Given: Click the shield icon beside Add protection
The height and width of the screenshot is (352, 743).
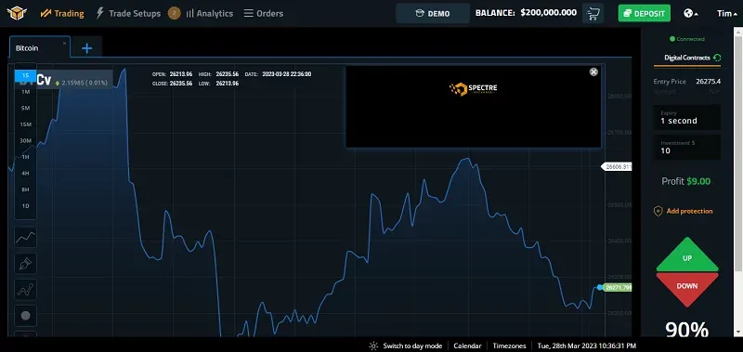Looking at the screenshot, I should [x=658, y=212].
